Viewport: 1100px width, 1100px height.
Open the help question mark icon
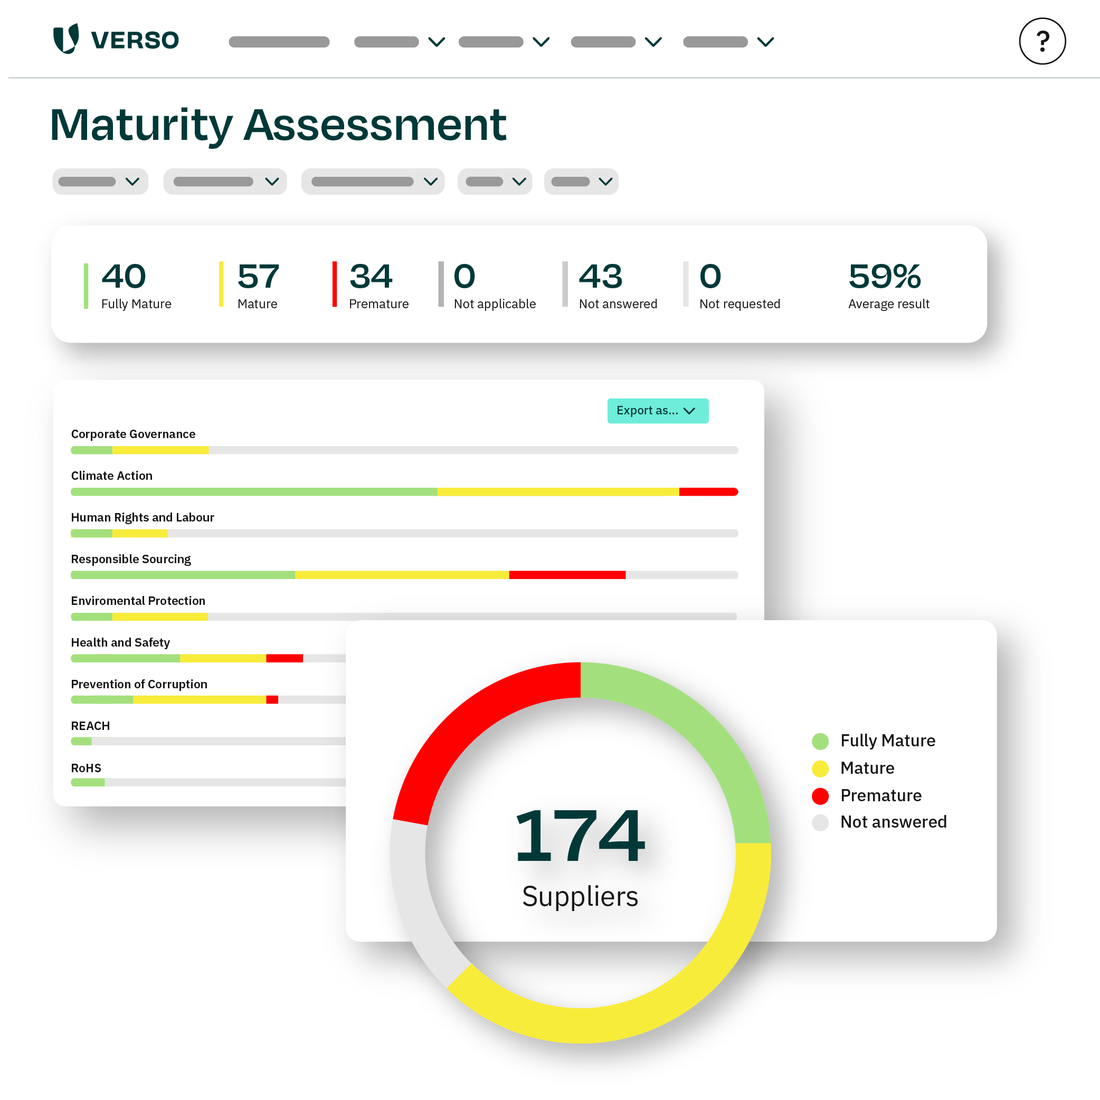pos(1042,41)
